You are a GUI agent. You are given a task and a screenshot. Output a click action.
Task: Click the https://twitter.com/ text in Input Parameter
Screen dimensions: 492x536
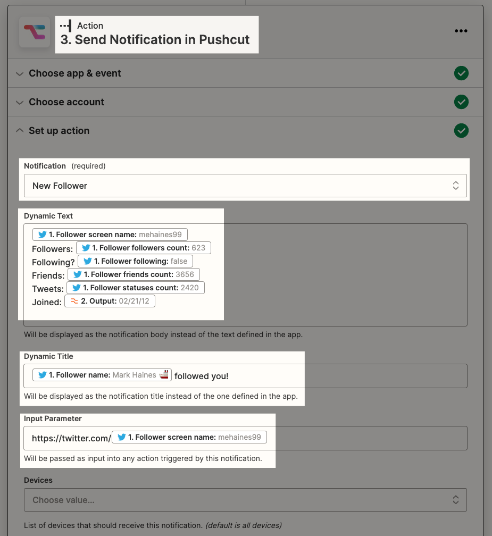pos(71,438)
